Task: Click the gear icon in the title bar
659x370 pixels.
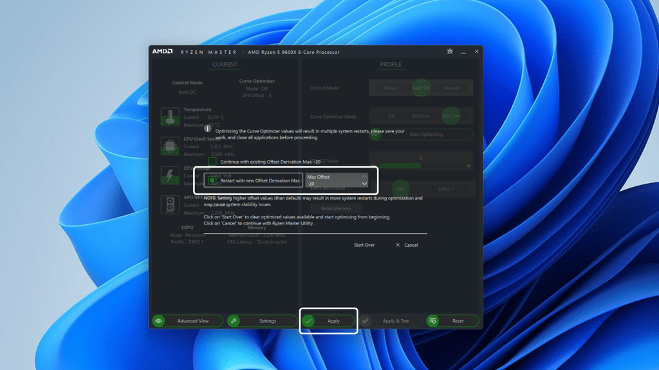Action: 449,51
